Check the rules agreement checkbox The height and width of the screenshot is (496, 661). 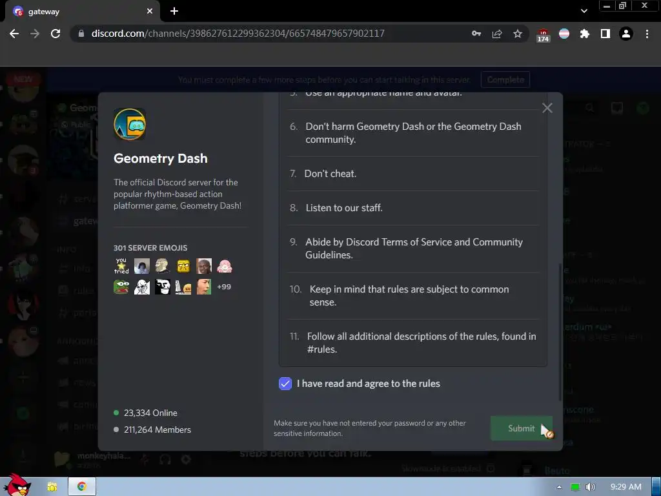pyautogui.click(x=285, y=384)
